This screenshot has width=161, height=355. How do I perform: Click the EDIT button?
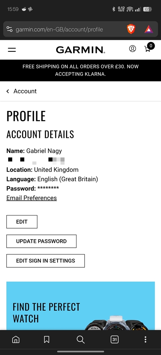tap(22, 222)
